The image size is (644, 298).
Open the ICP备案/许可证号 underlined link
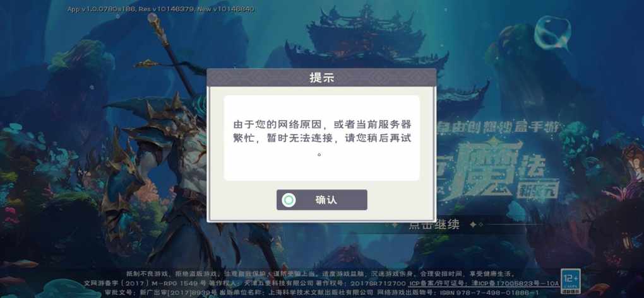484,284
